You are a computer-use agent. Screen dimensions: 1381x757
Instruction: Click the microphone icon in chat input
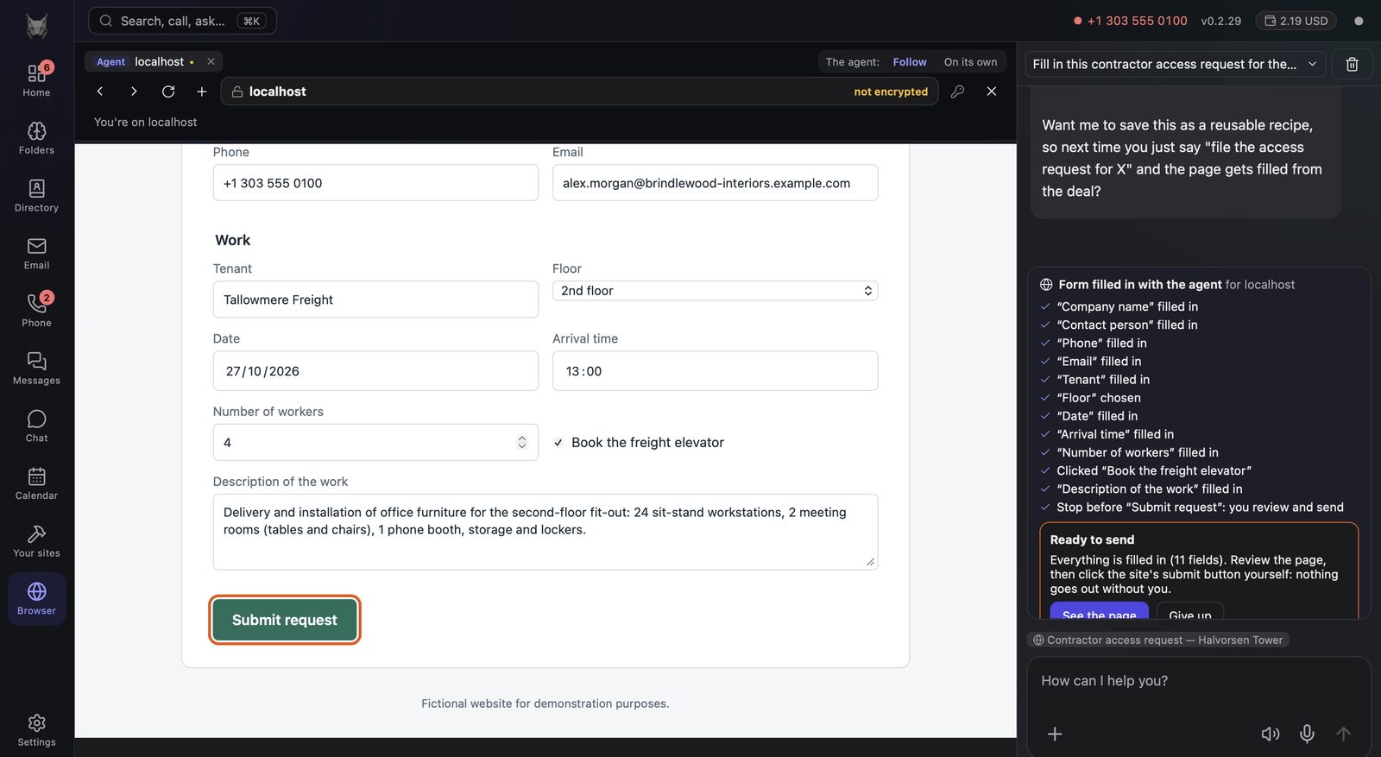point(1308,734)
